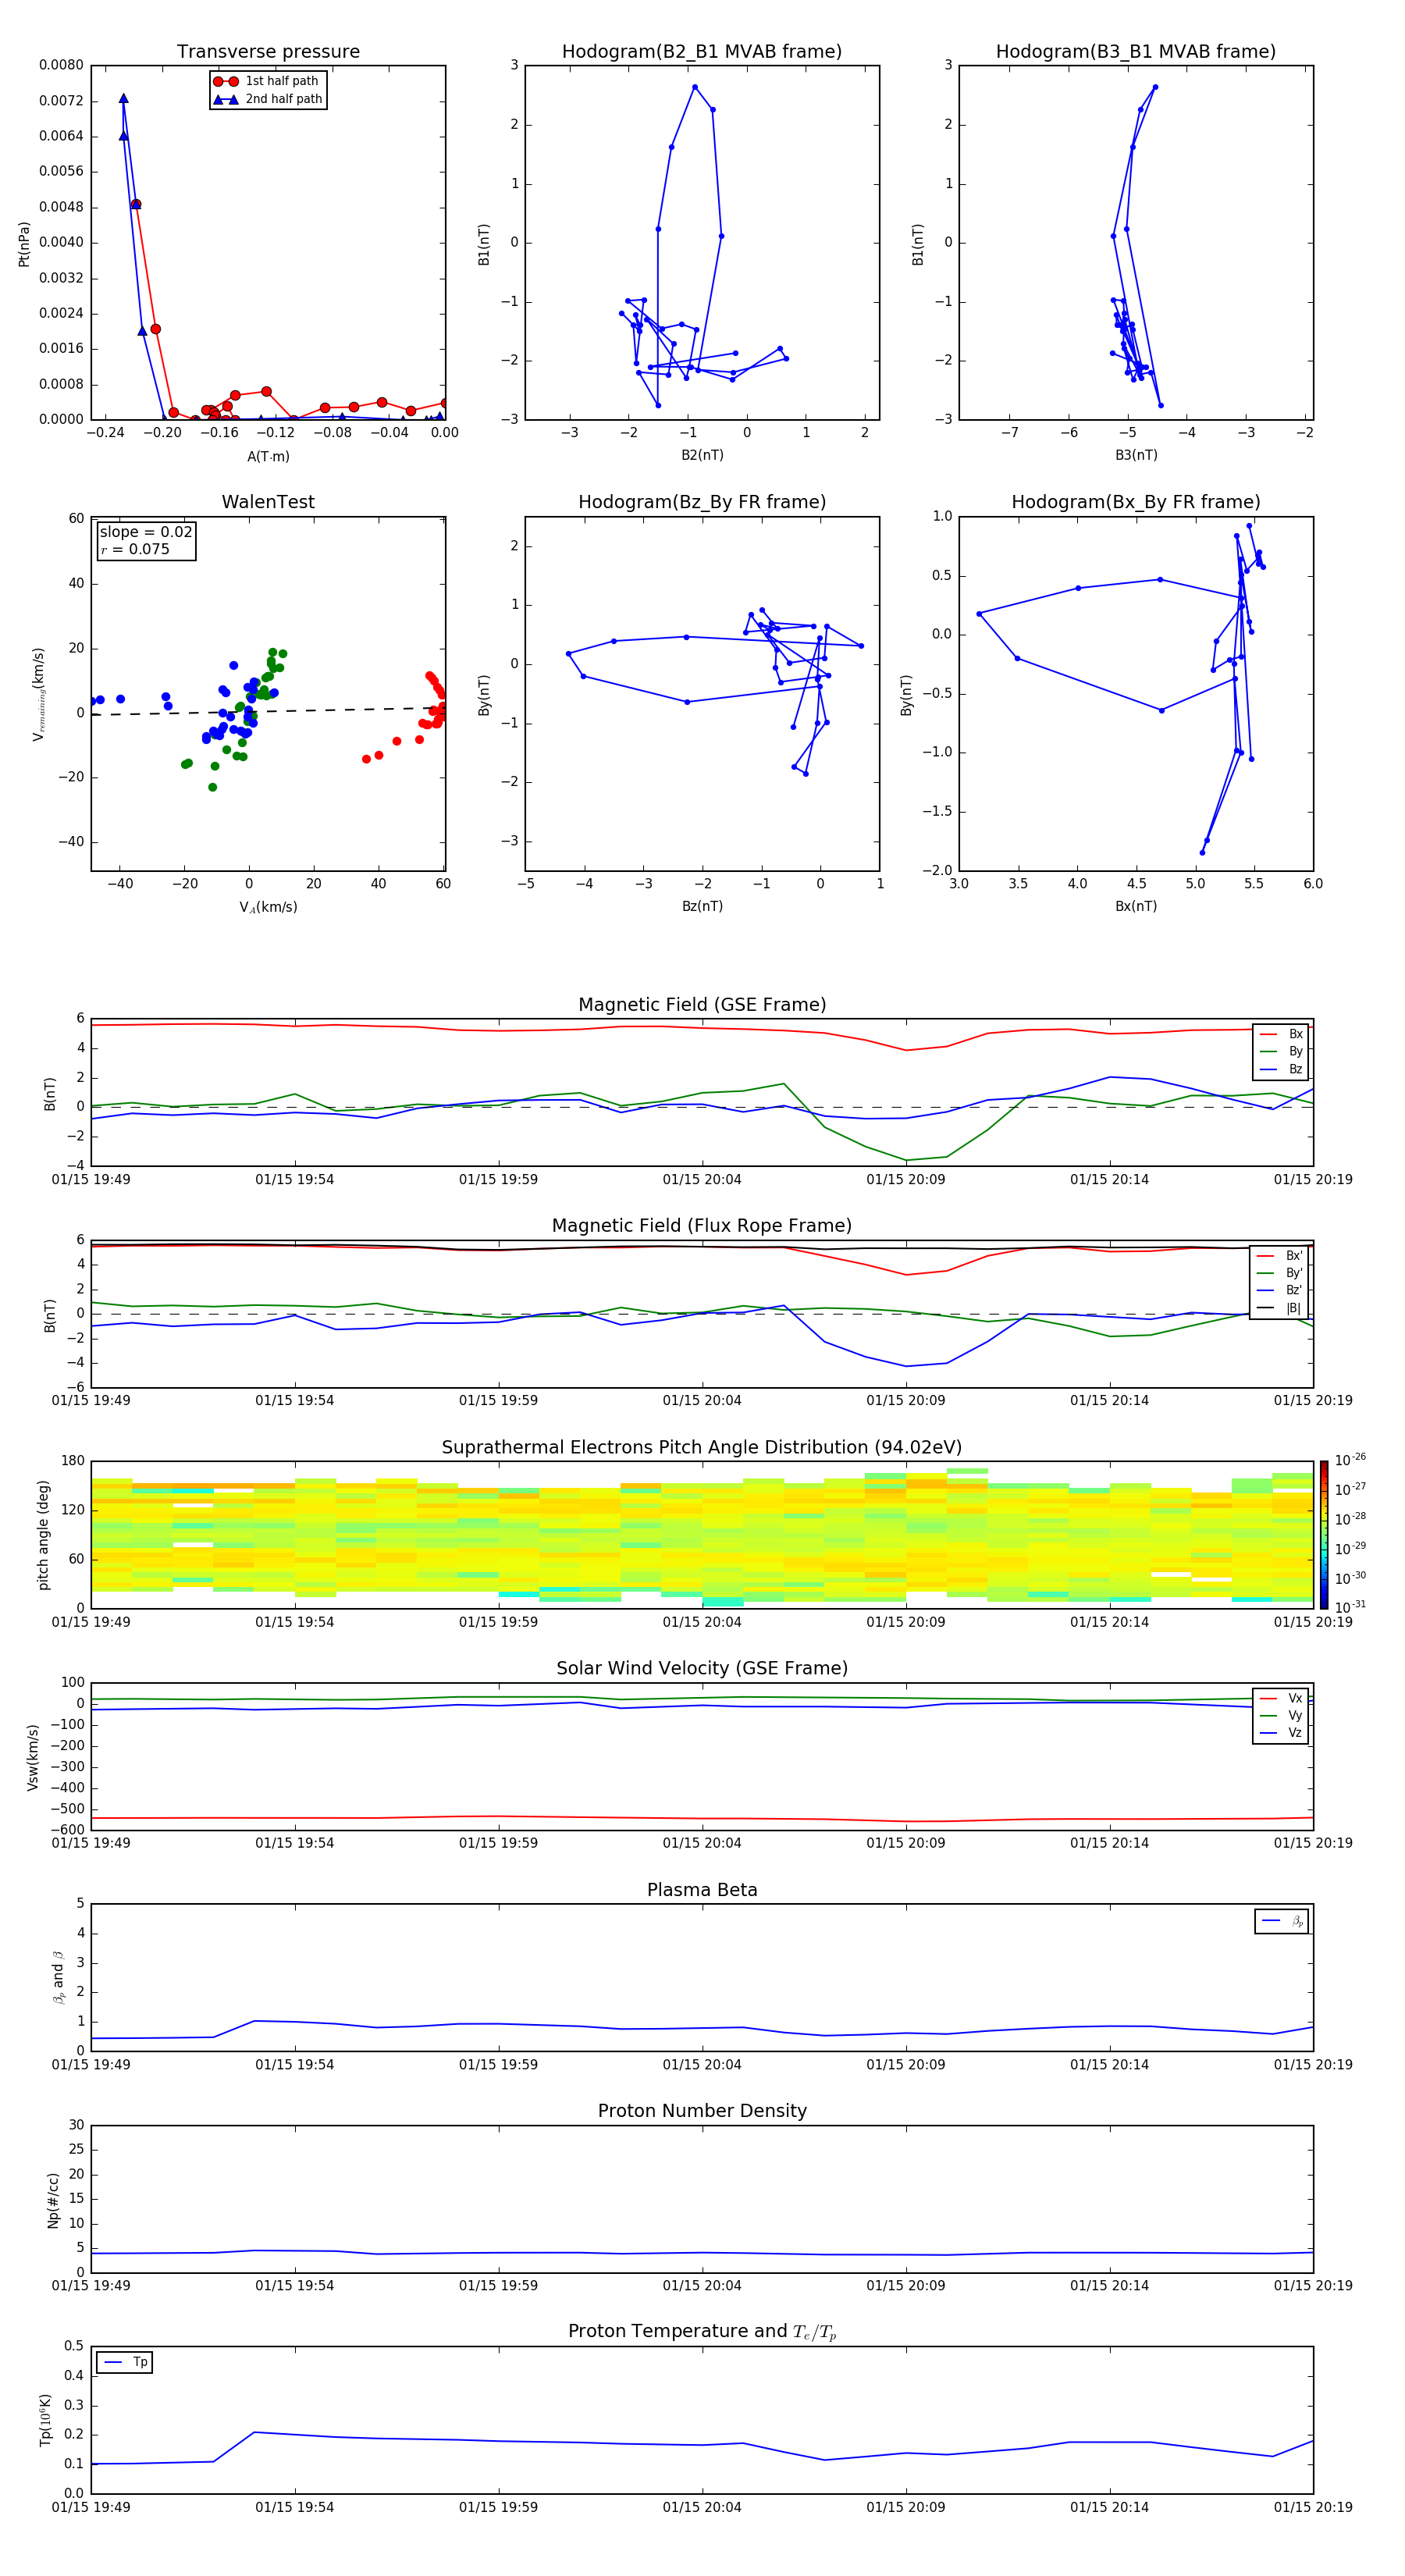Select the Bx' legend entry in Flux Rope plot
1405x2576 pixels.
click(1279, 1256)
